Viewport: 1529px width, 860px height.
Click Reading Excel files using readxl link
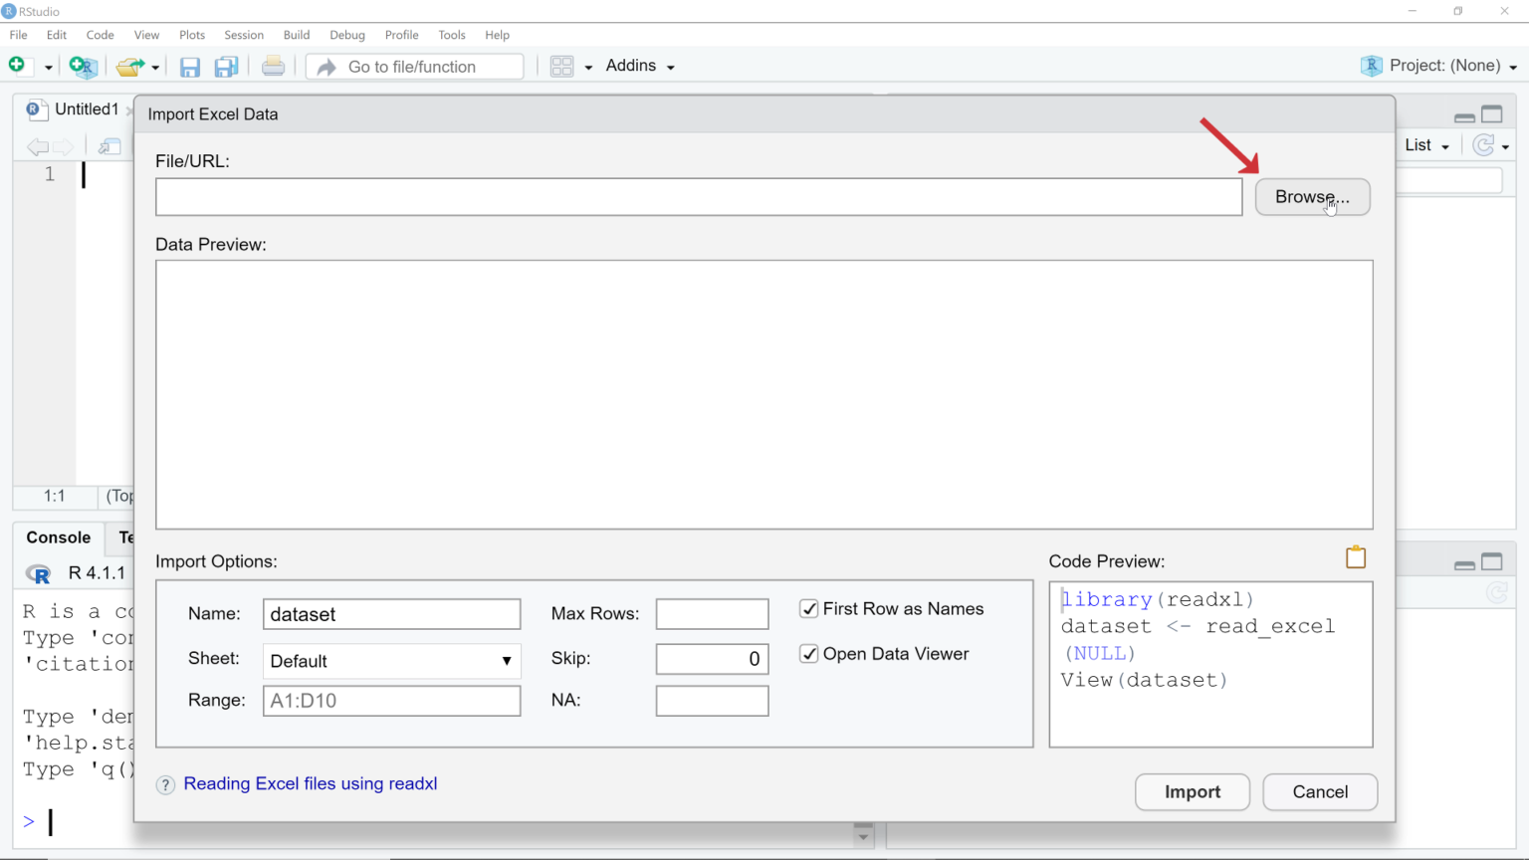311,784
